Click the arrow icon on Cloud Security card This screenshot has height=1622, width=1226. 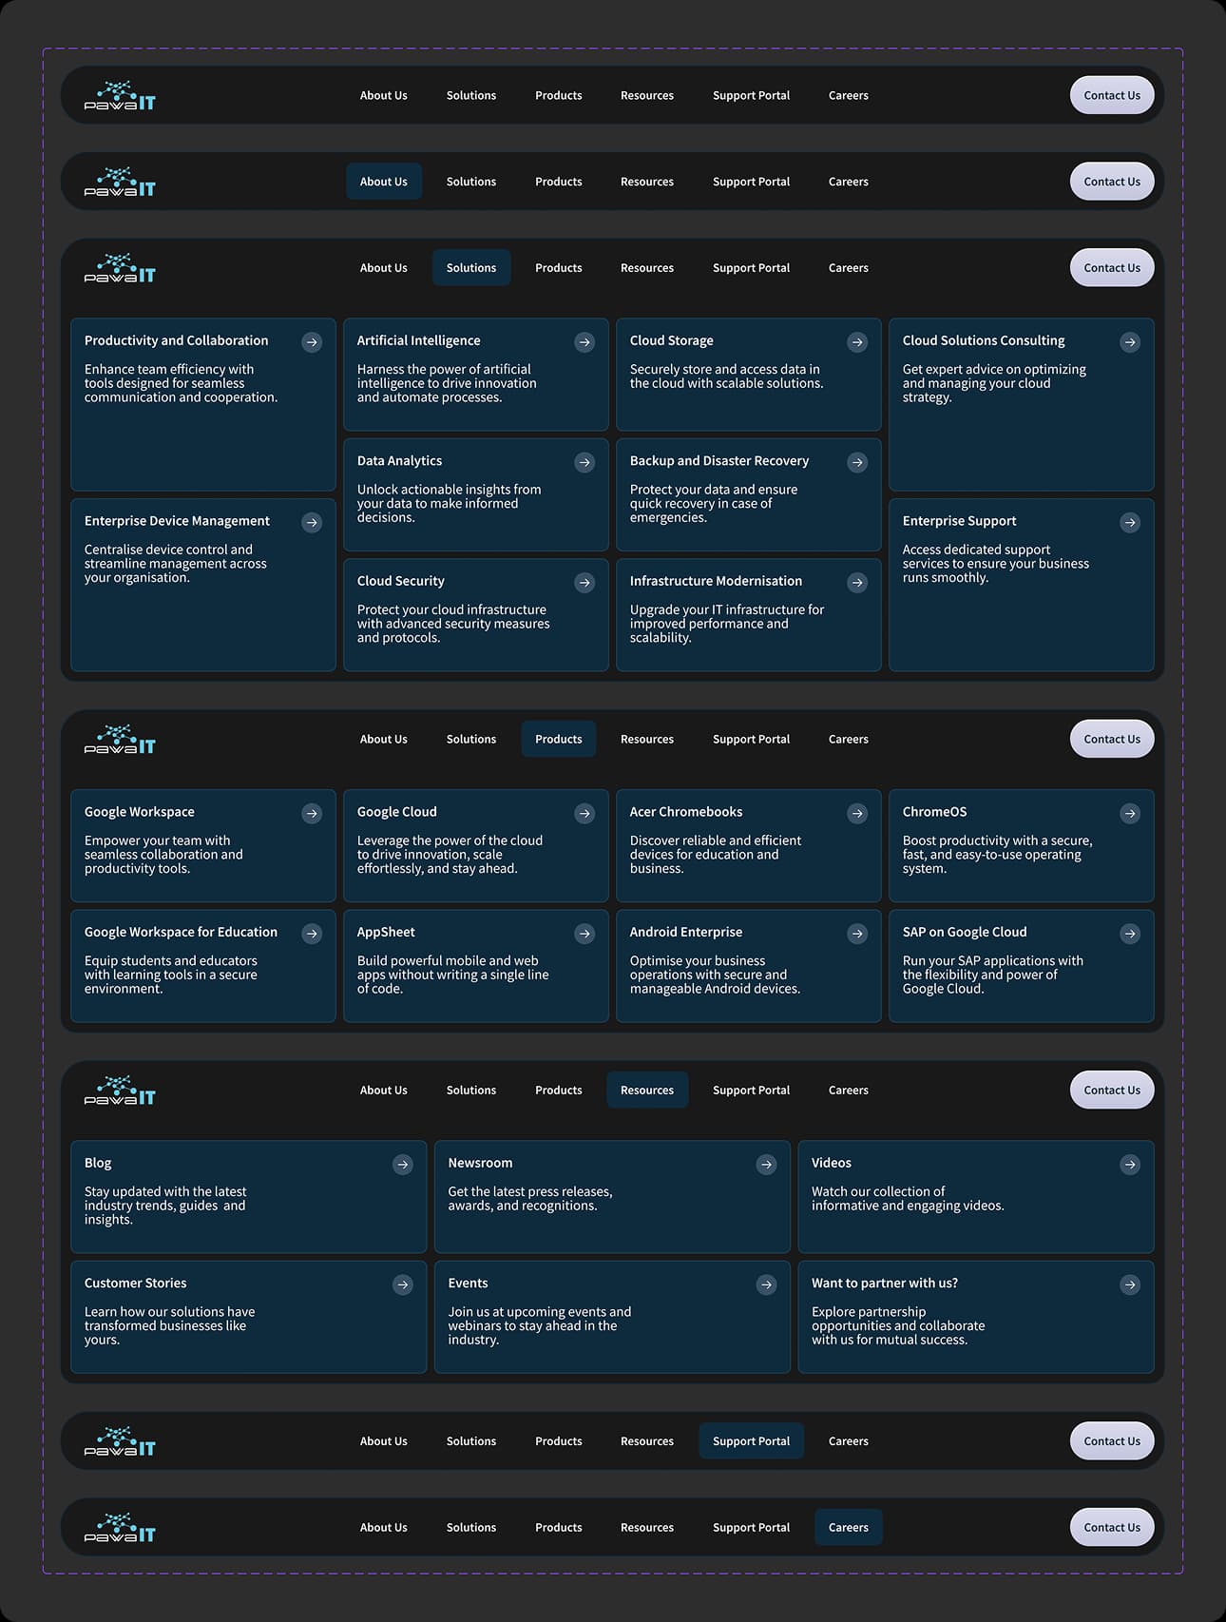click(x=584, y=583)
